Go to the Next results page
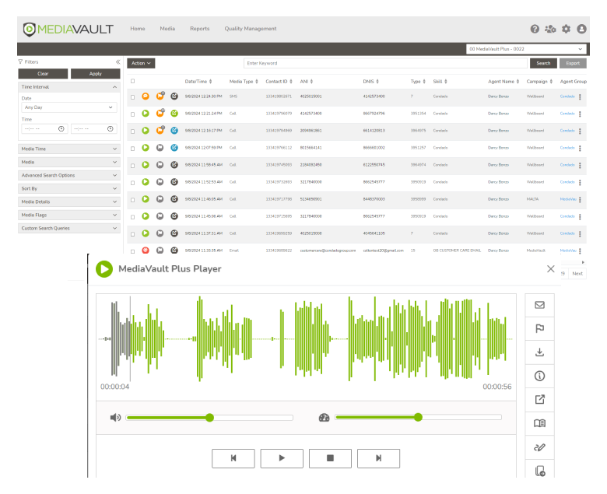 pos(577,274)
